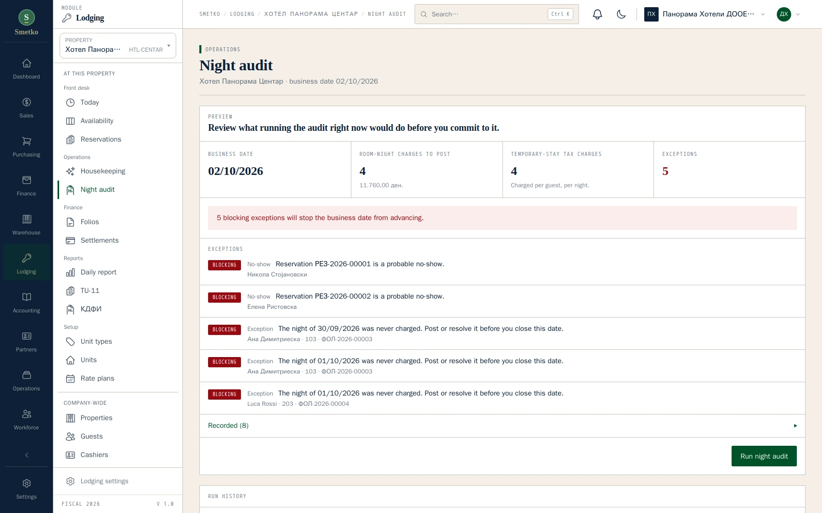This screenshot has height=513, width=822.
Task: Collapse the left rail with the chevron
Action: tap(27, 455)
